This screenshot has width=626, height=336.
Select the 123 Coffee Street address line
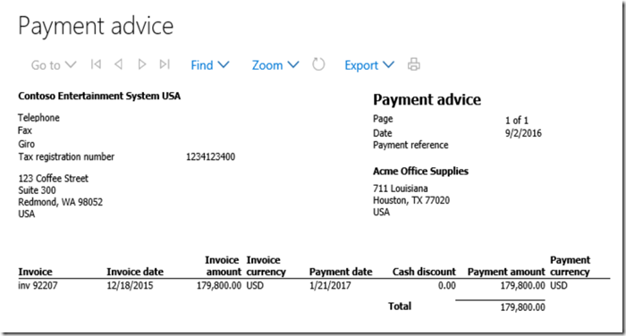(x=53, y=179)
